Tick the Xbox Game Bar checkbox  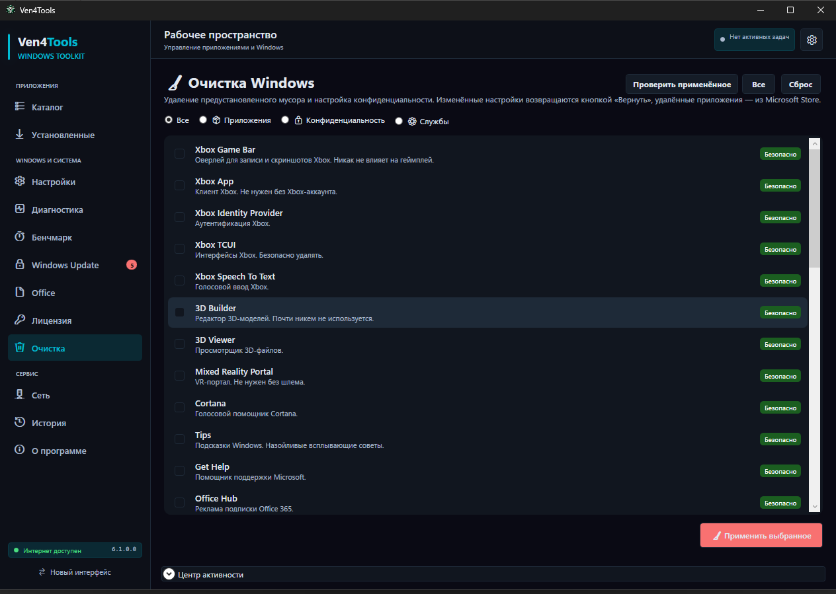(179, 154)
